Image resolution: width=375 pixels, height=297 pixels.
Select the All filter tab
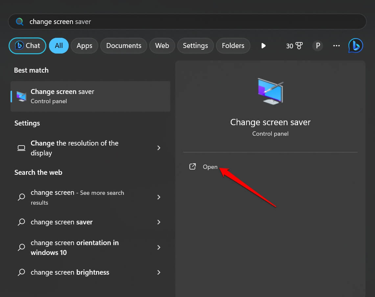[x=59, y=46]
